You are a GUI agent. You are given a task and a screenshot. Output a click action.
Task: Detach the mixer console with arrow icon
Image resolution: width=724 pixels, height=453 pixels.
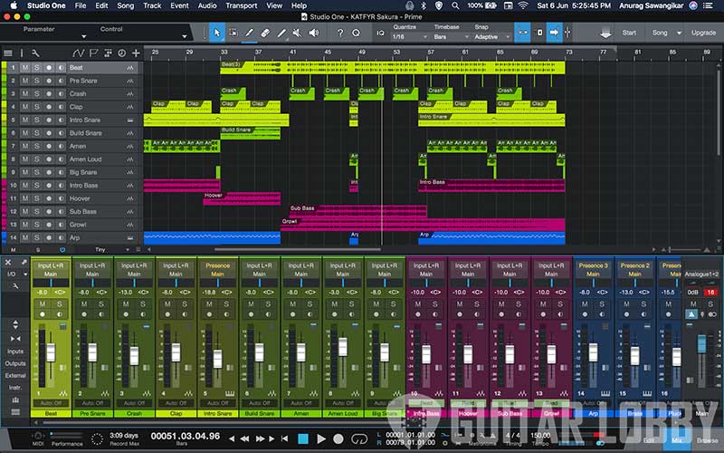pyautogui.click(x=24, y=262)
